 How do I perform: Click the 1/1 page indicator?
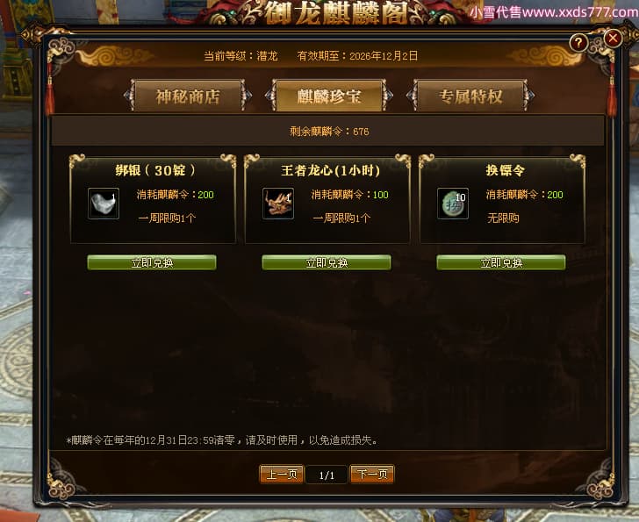327,475
